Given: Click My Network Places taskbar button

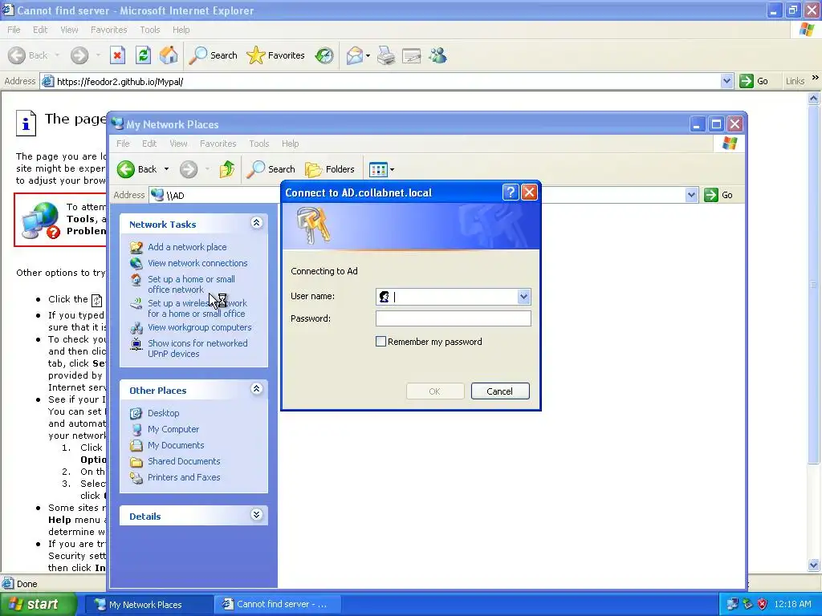Looking at the screenshot, I should (148, 604).
